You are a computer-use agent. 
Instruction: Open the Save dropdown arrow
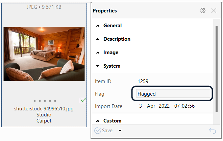120,131
